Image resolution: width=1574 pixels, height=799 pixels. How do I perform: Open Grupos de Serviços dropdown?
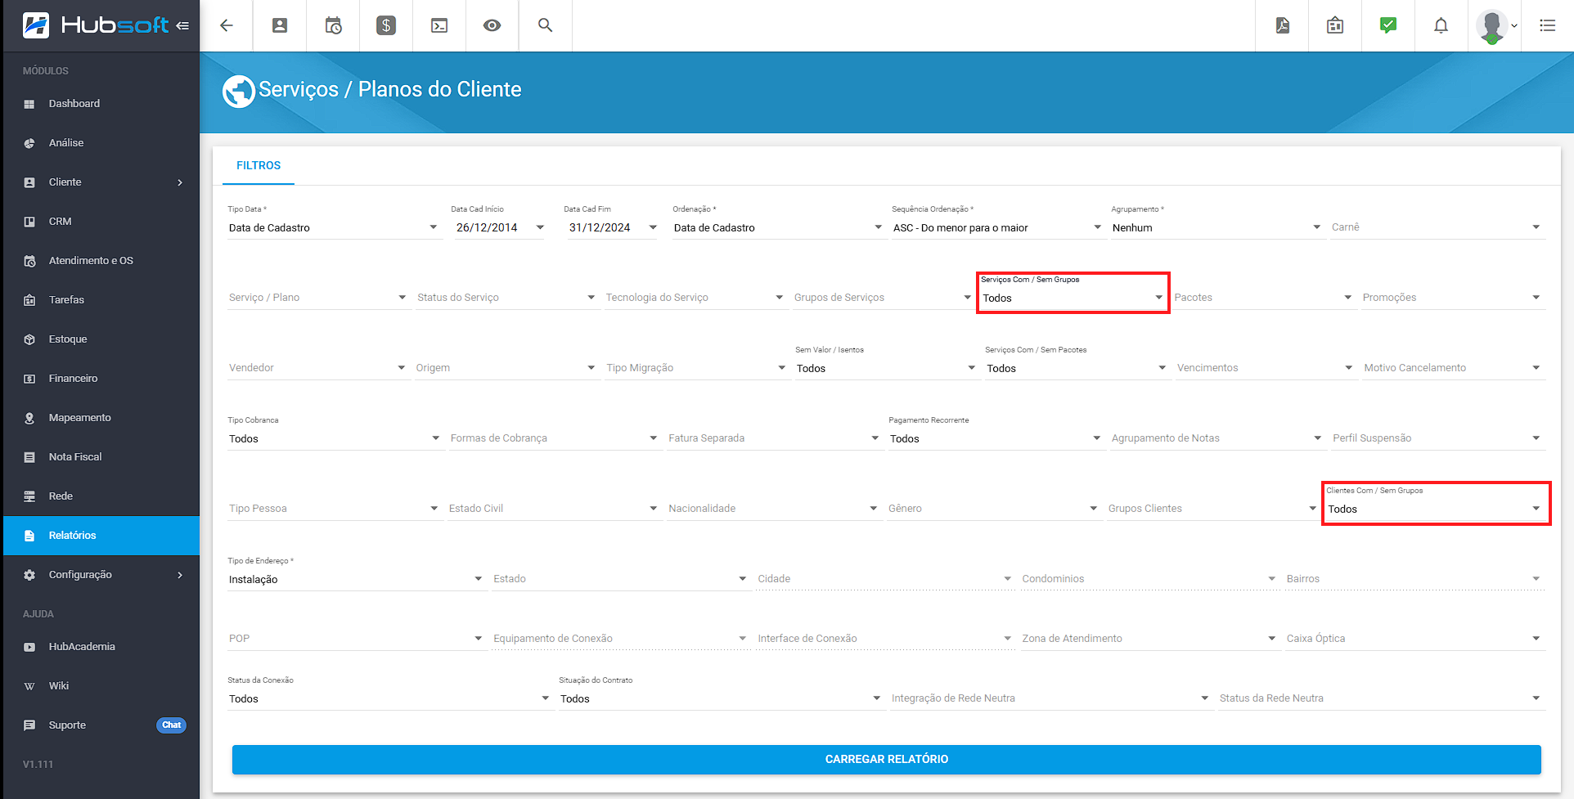point(884,298)
